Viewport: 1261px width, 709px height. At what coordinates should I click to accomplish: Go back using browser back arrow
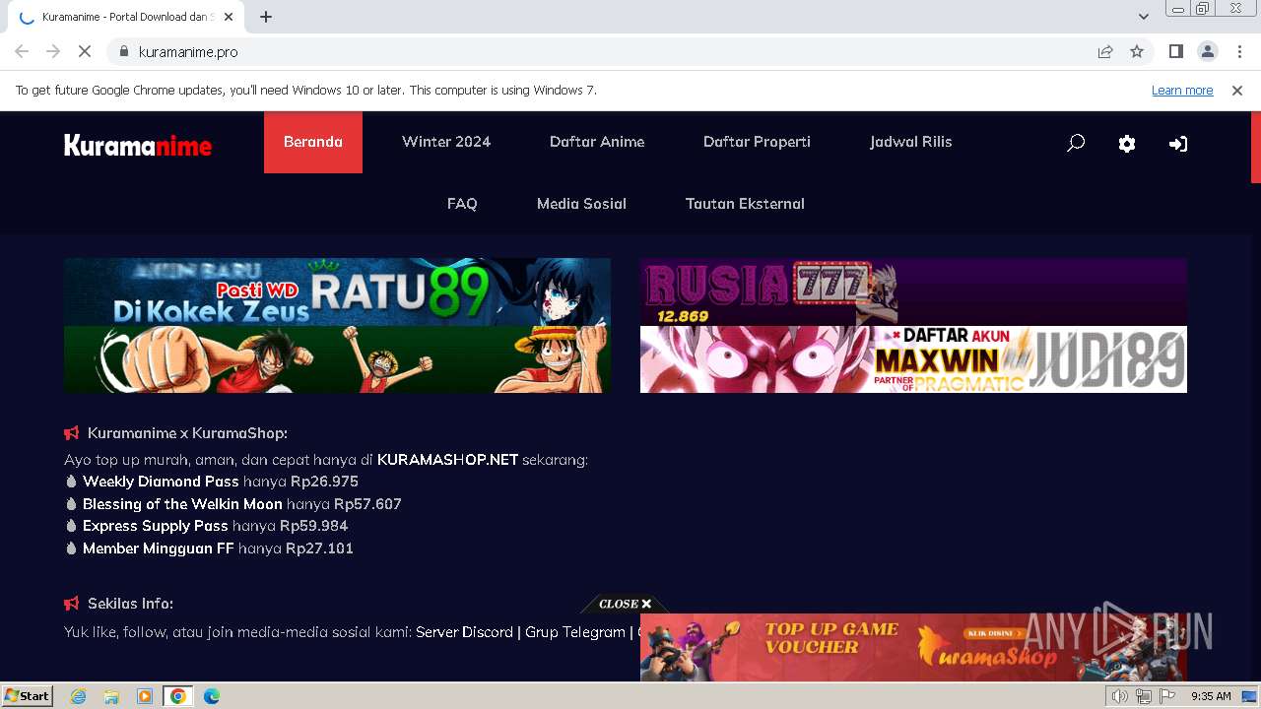22,51
